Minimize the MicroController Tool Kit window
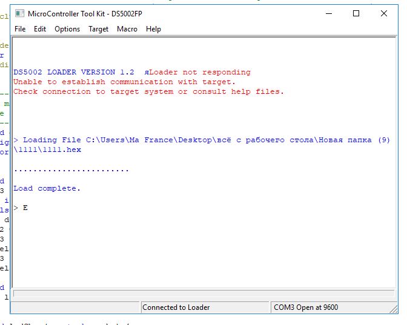This screenshot has width=407, height=325. pyautogui.click(x=329, y=13)
